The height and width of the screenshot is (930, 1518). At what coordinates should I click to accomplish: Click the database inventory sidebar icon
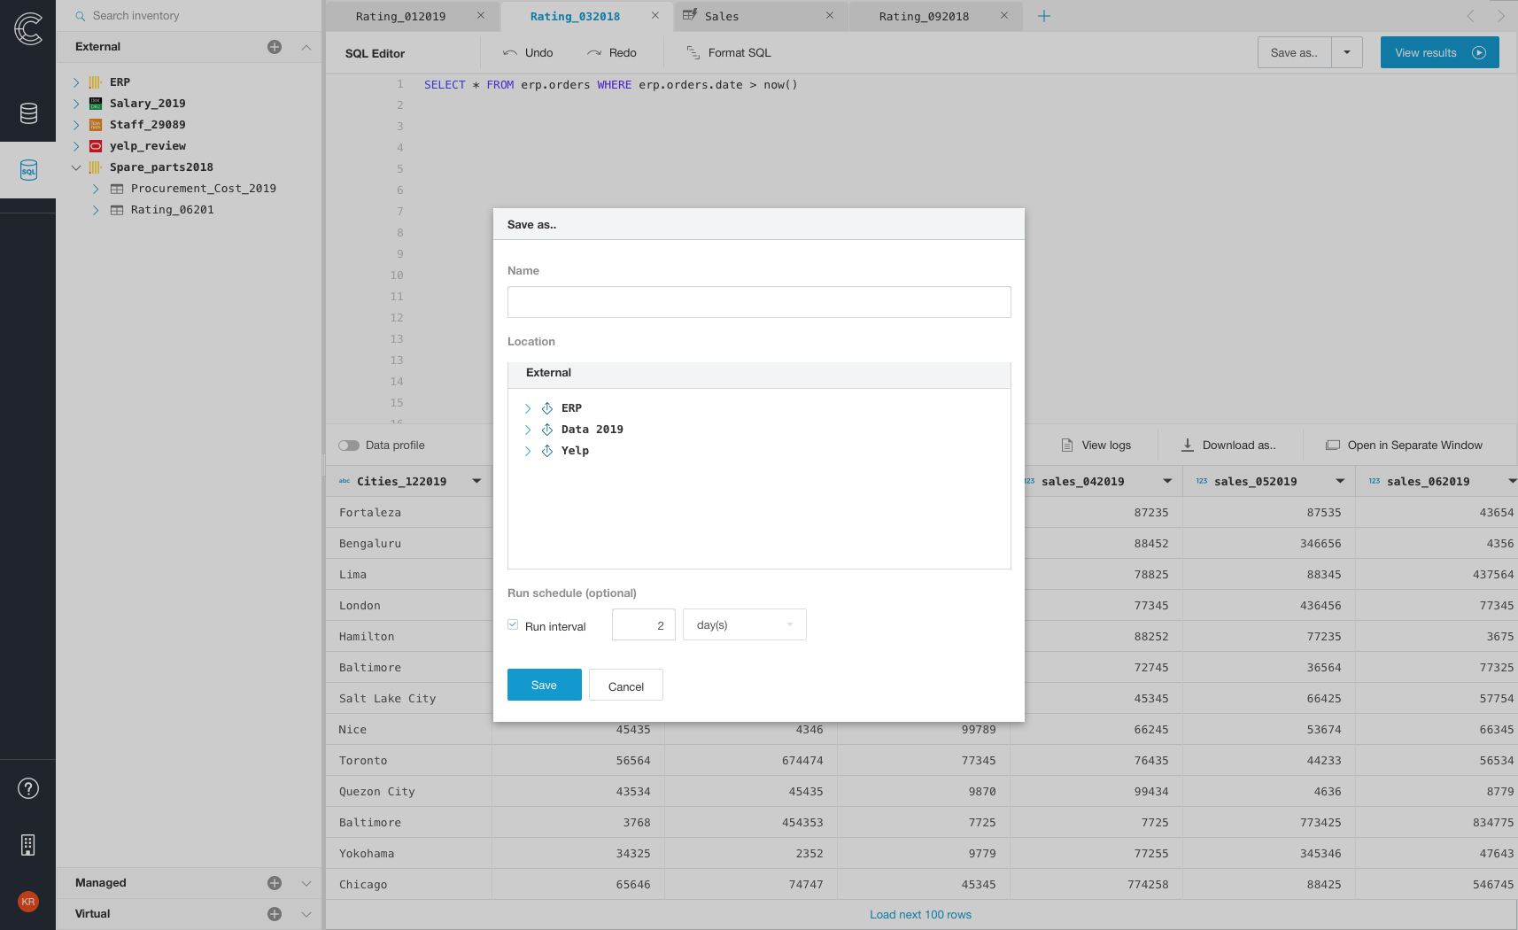pyautogui.click(x=28, y=113)
